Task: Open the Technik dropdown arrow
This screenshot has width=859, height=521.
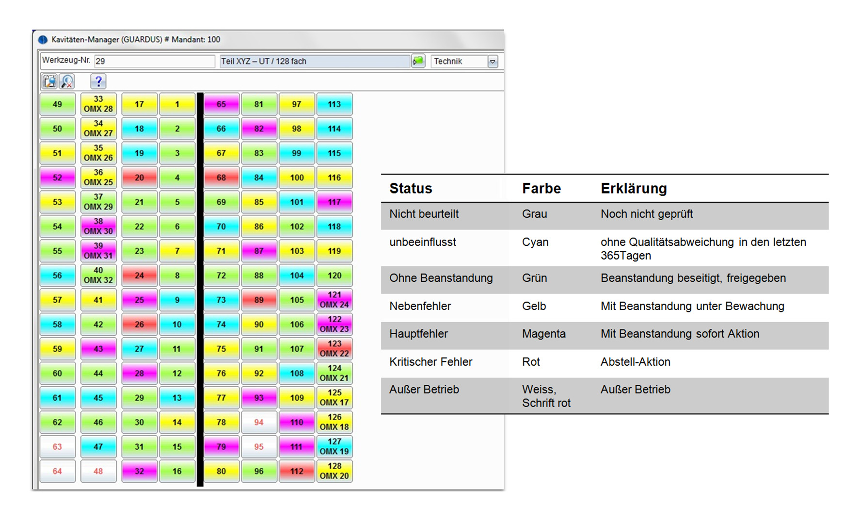Action: (493, 62)
